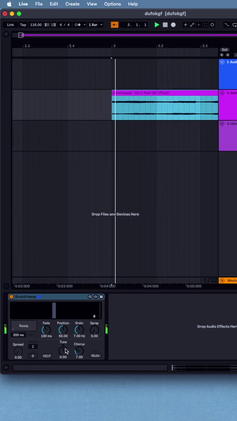This screenshot has height=421, width=237.
Task: Click the tempo nudge down bars icon
Action: click(x=47, y=25)
